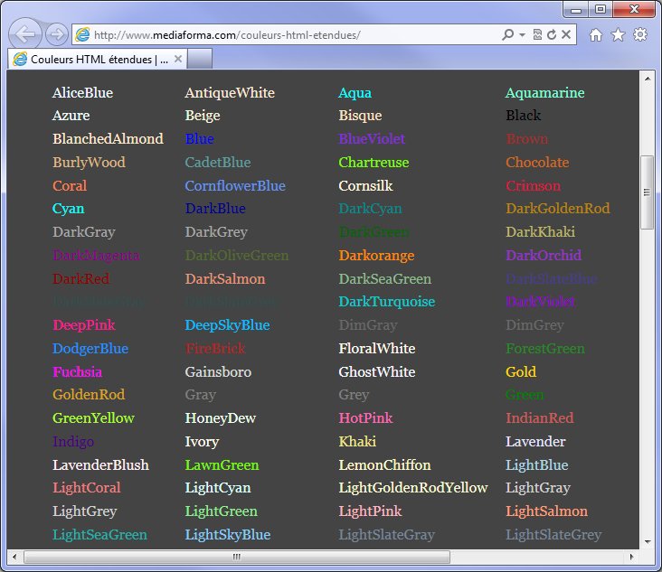Click the browser Back arrow button
662x572 pixels.
26,34
